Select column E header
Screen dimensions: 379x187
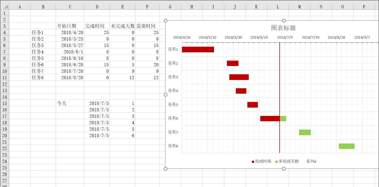[122, 7]
